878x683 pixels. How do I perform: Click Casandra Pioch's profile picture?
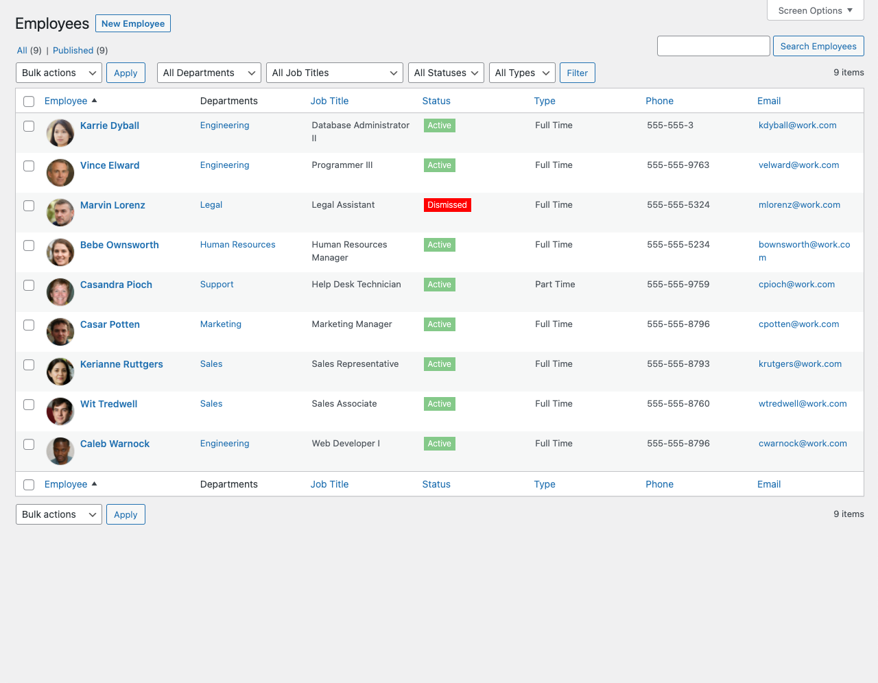coord(60,292)
